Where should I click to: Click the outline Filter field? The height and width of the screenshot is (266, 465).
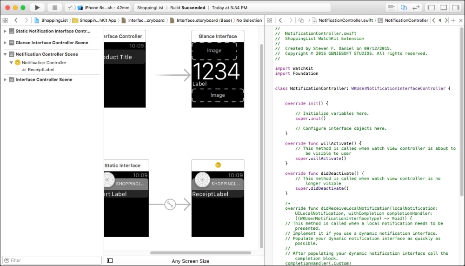click(x=52, y=260)
